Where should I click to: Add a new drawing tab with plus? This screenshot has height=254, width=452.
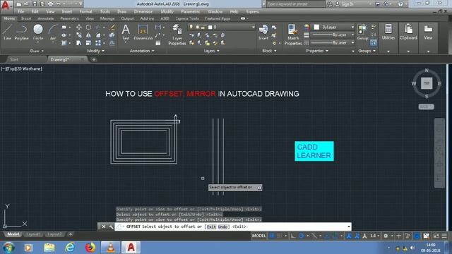(94, 59)
